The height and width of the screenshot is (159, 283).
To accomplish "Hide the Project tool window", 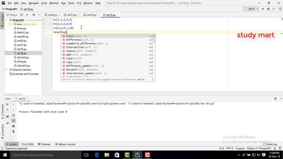I will coord(39,15).
